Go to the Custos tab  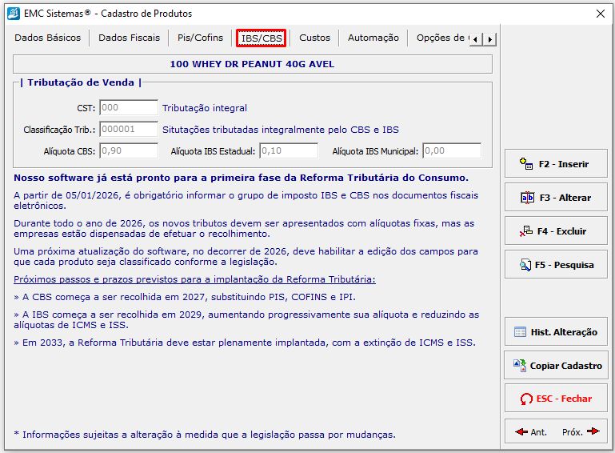[x=314, y=38]
